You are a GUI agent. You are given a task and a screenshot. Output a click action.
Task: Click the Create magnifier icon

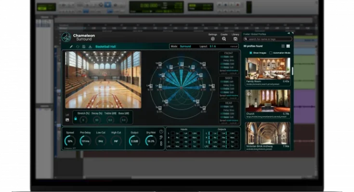coord(224,39)
